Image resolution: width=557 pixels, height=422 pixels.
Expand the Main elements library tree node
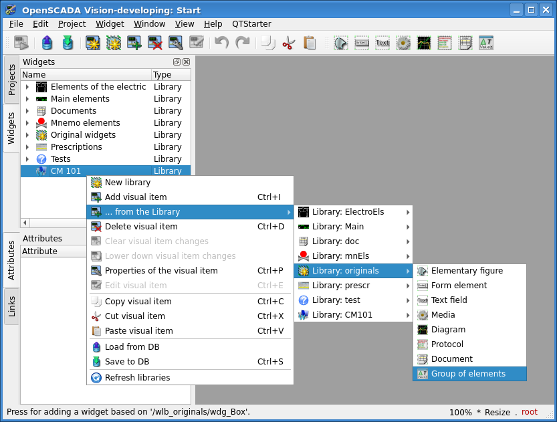(x=27, y=99)
